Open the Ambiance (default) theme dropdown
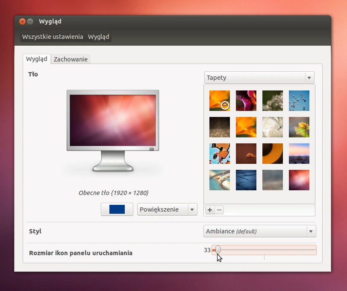The image size is (347, 291). [259, 231]
